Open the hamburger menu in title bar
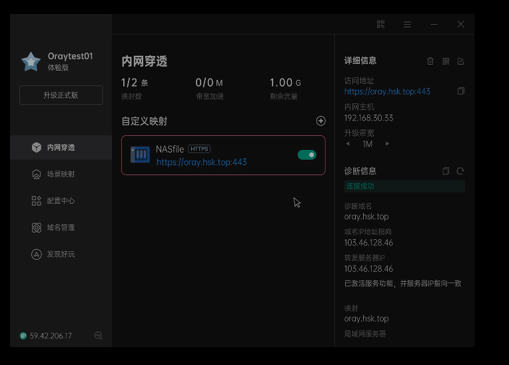 pyautogui.click(x=407, y=25)
